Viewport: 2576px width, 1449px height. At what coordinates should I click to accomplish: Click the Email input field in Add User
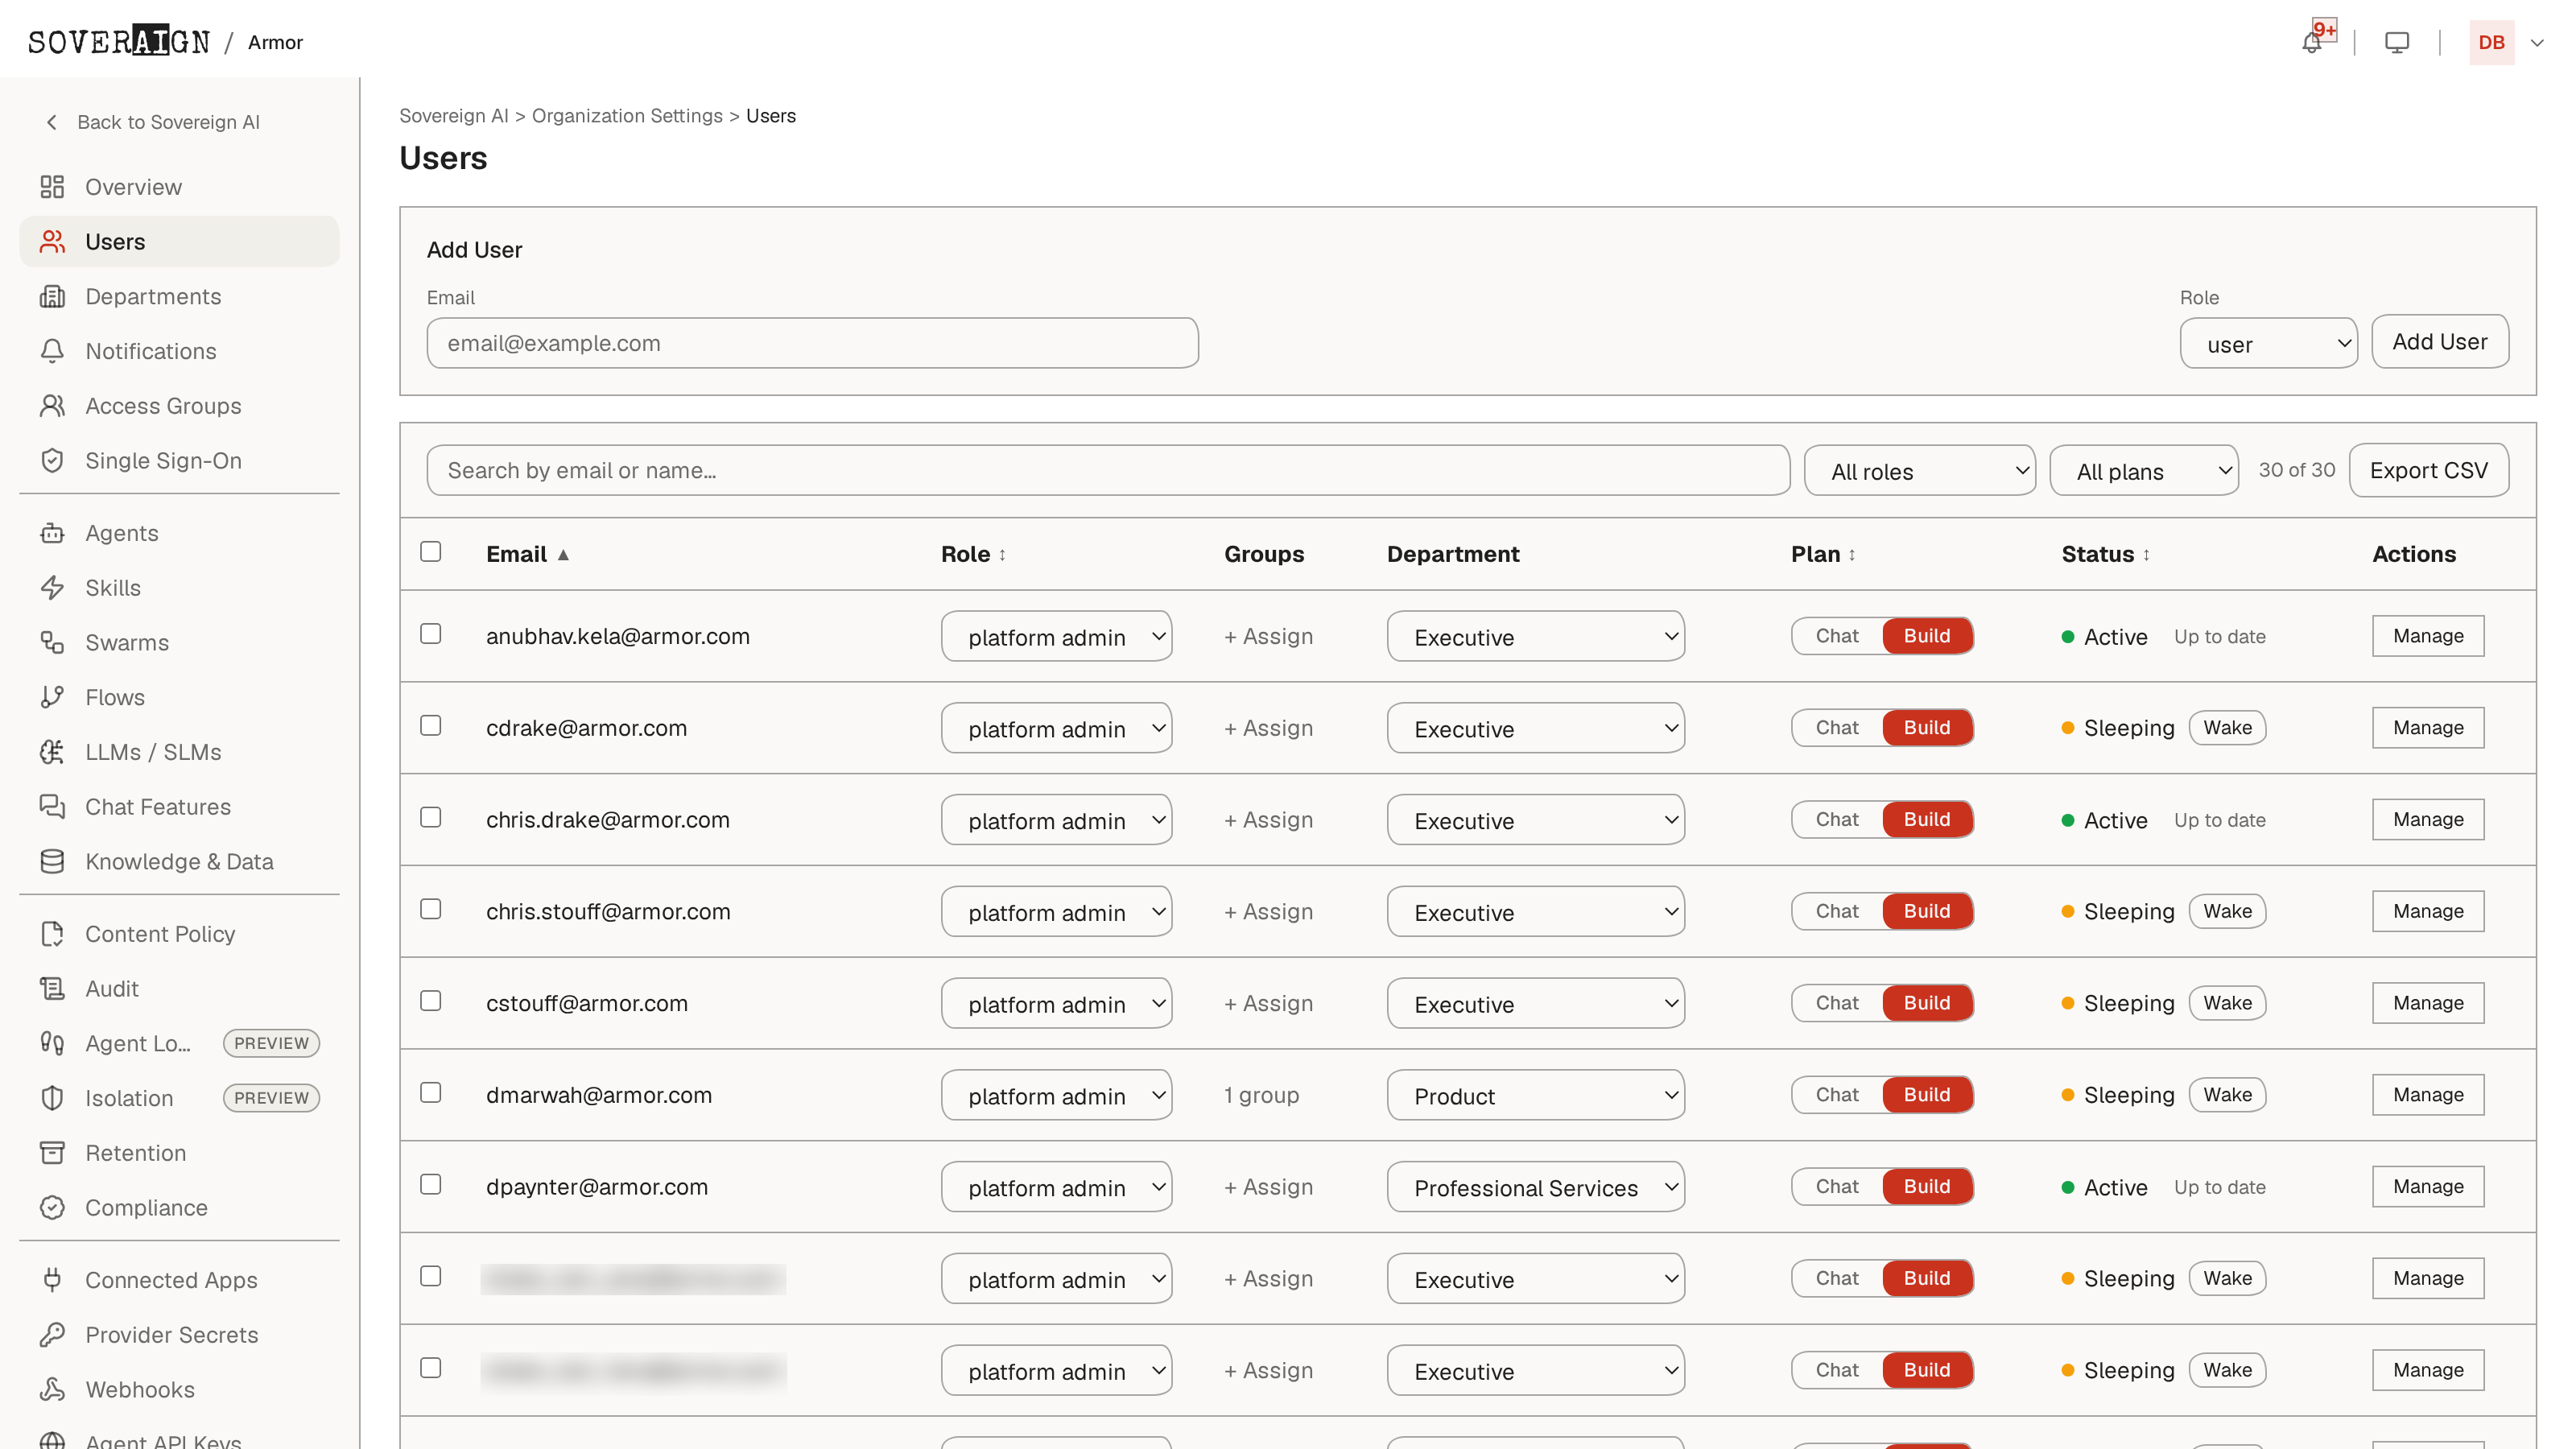pyautogui.click(x=812, y=343)
